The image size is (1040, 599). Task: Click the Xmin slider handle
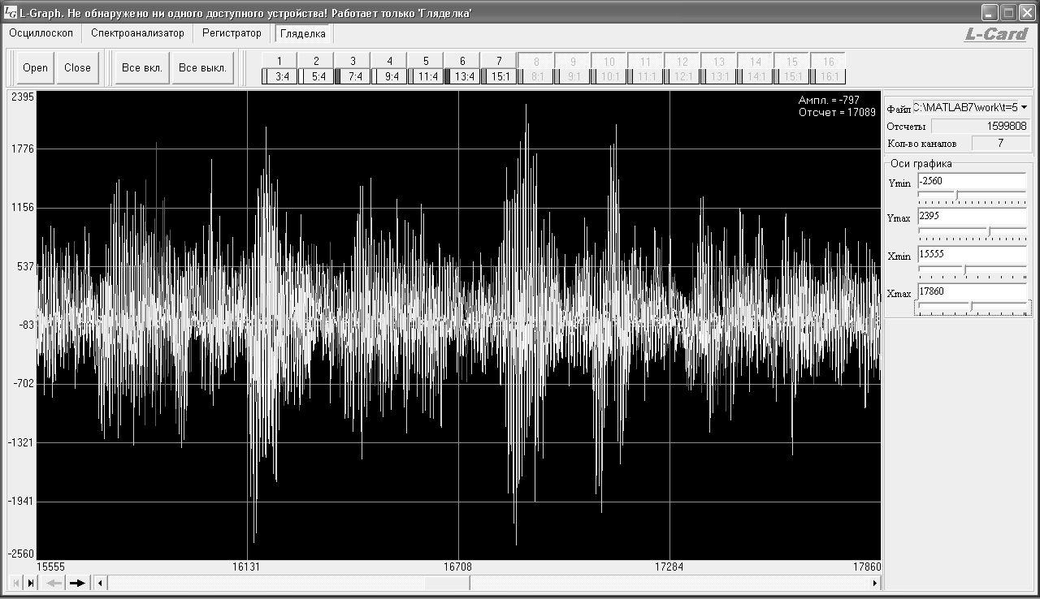pos(964,269)
